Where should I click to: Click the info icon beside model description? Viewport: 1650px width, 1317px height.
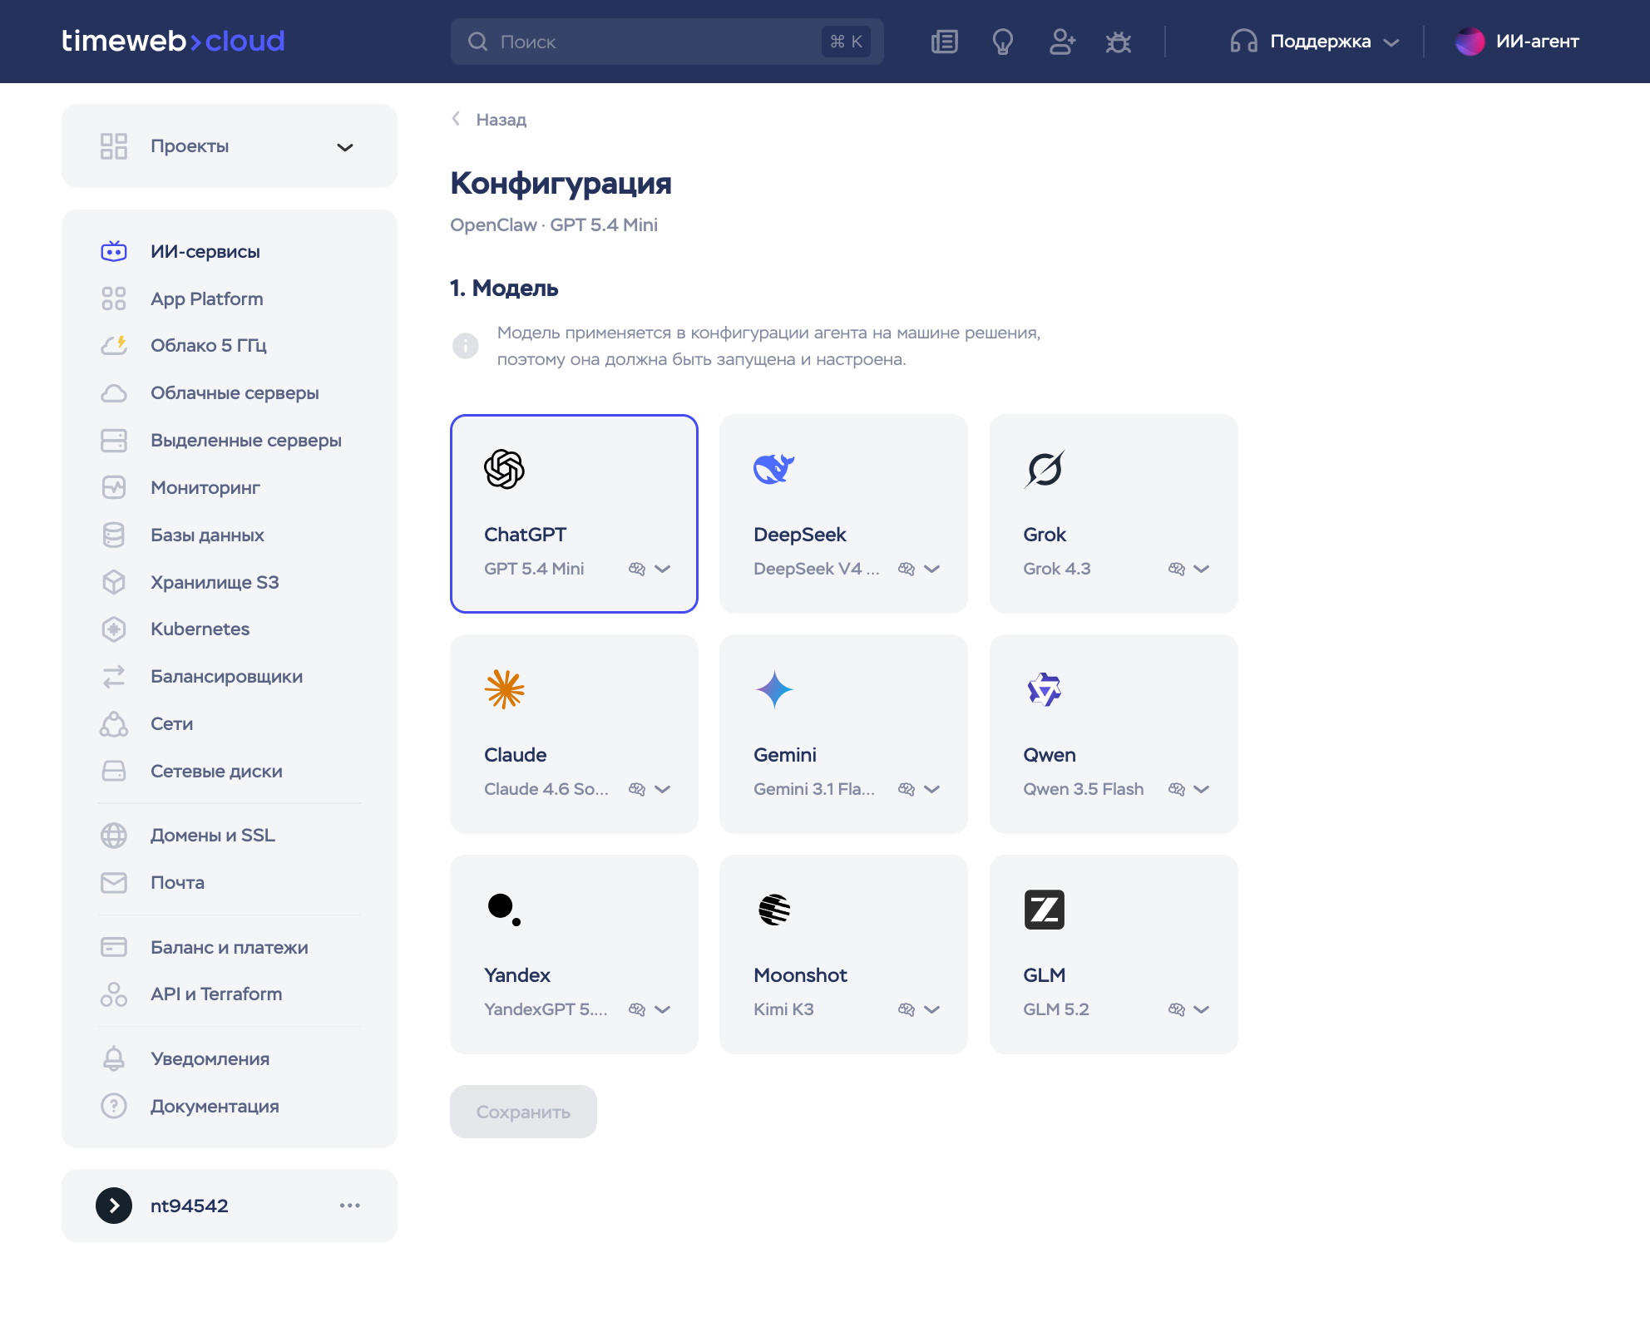tap(466, 345)
